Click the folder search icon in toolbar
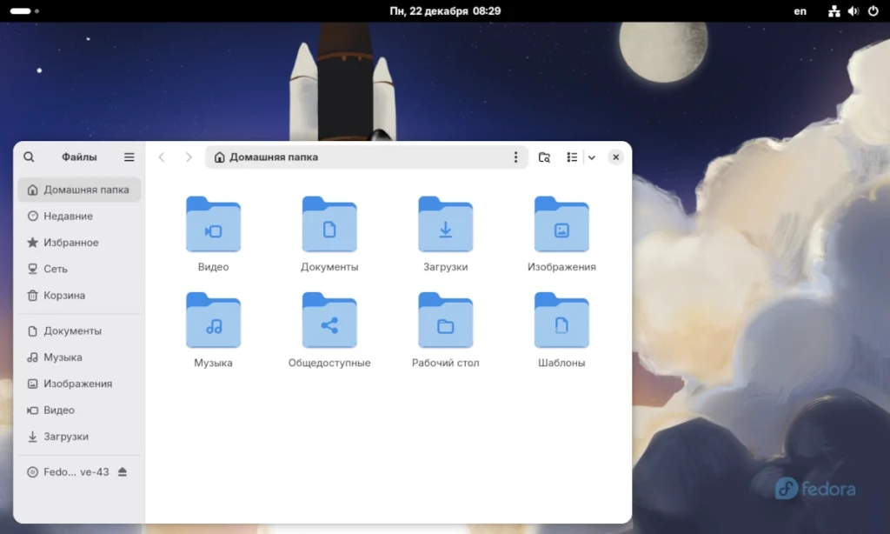Screen dimensions: 890x534 click(544, 157)
